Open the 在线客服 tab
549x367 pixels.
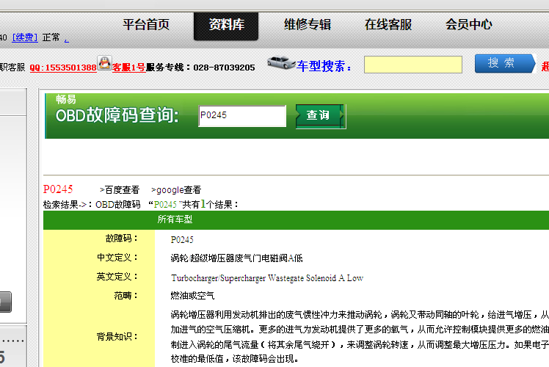(388, 25)
